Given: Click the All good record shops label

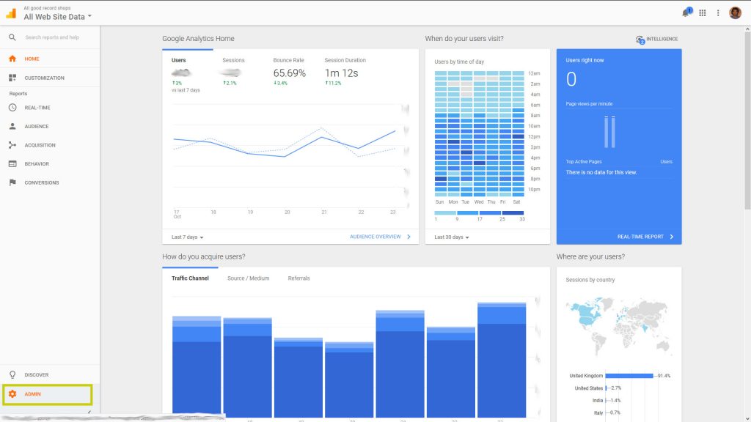Looking at the screenshot, I should (x=47, y=8).
